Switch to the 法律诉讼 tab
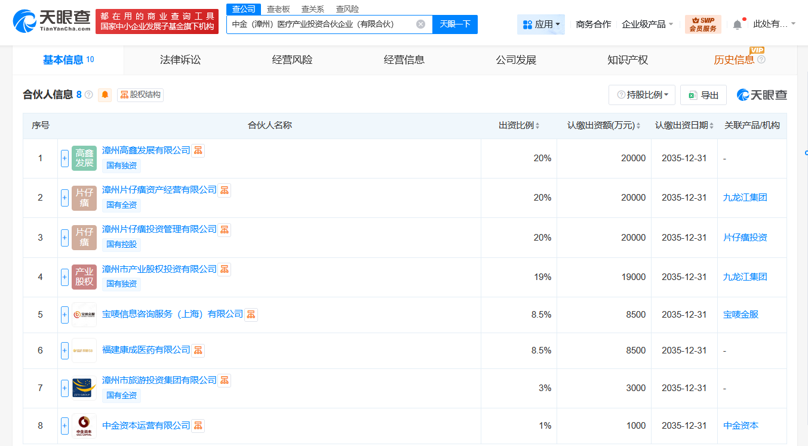 coord(182,60)
